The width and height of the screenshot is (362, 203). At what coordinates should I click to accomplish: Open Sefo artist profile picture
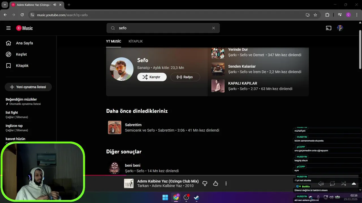coord(122,69)
